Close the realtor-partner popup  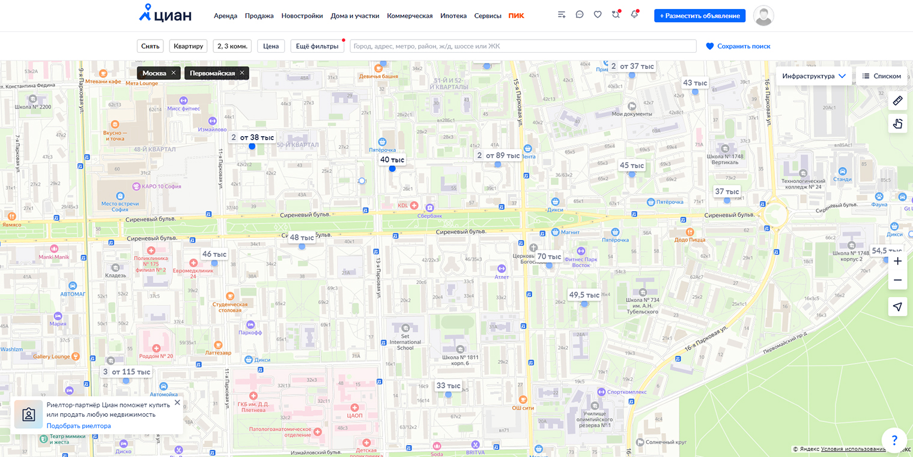[x=177, y=402]
